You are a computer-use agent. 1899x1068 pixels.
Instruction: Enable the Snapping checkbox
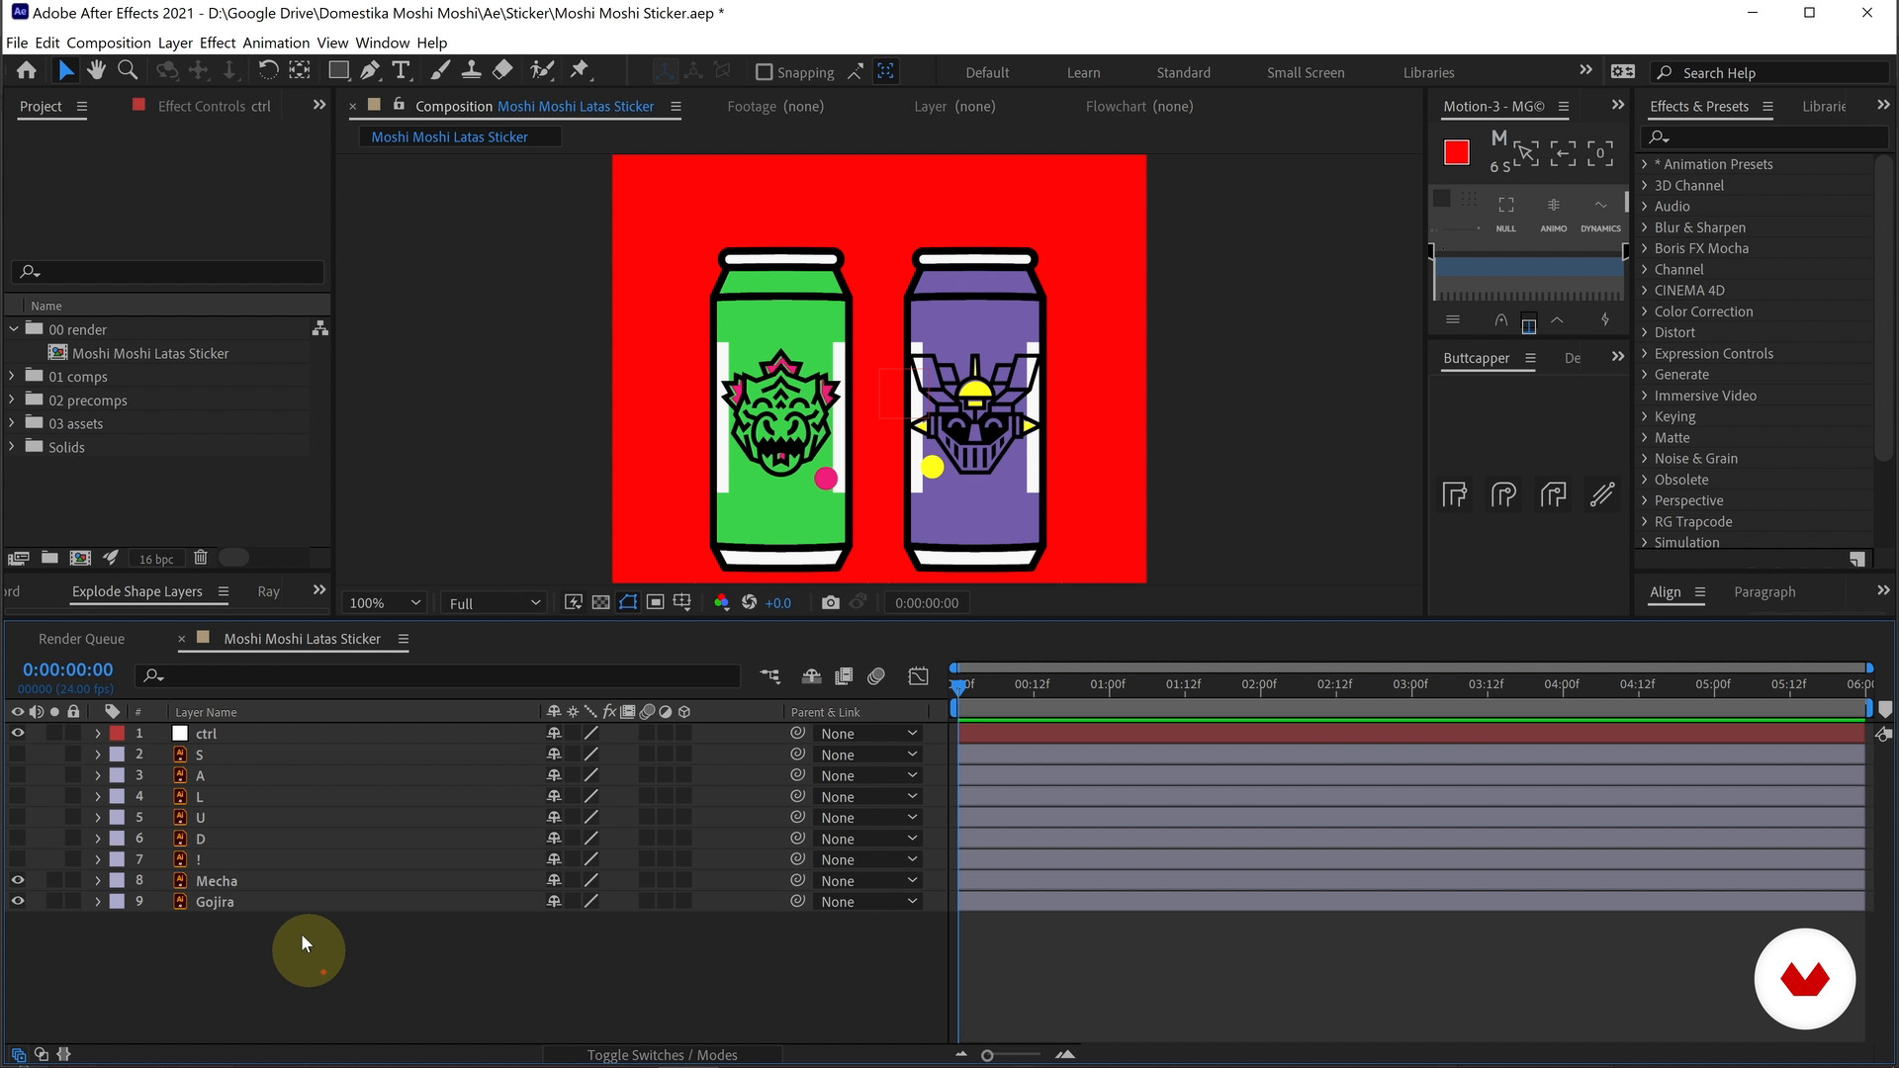764,72
